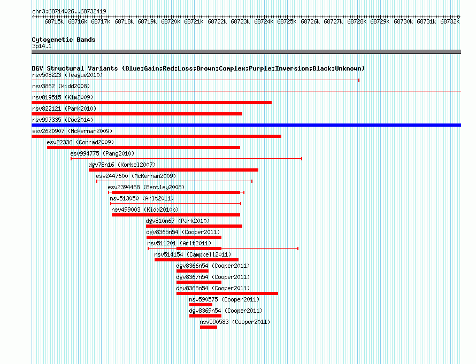Click the dgv8369n54 red bar
The height and width of the screenshot is (364, 476).
coord(205,316)
